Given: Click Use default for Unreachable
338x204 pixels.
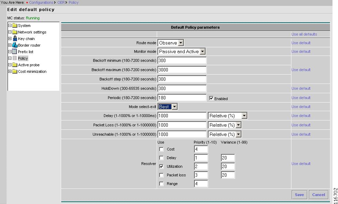Looking at the screenshot, I should 301,134.
